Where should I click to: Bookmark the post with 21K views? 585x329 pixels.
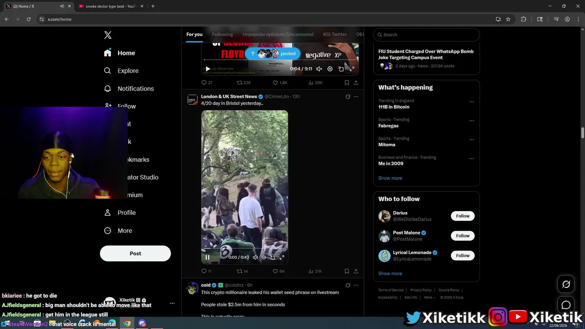click(x=346, y=271)
